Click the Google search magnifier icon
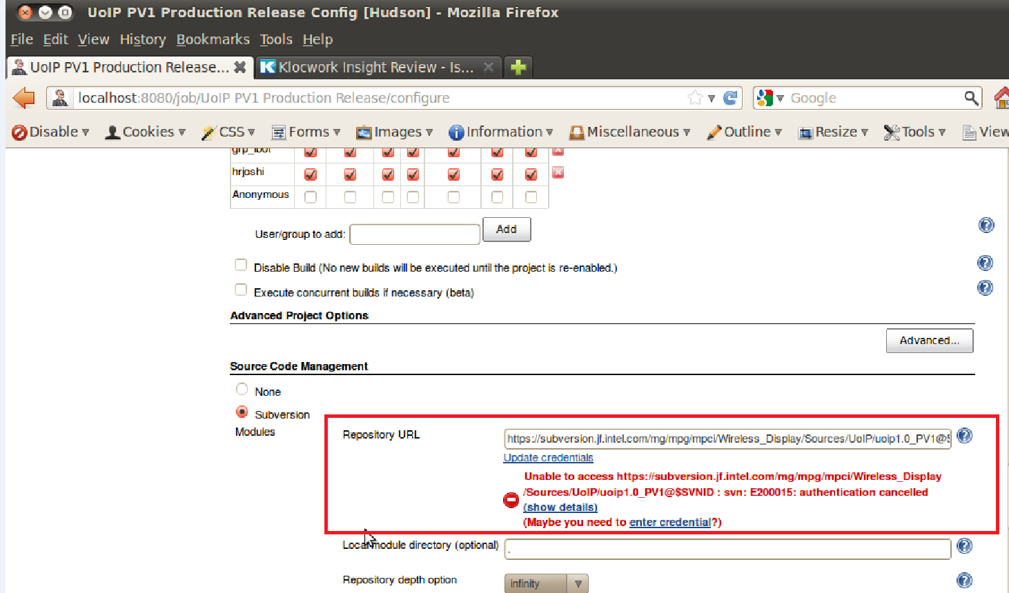1009x593 pixels. 971,98
